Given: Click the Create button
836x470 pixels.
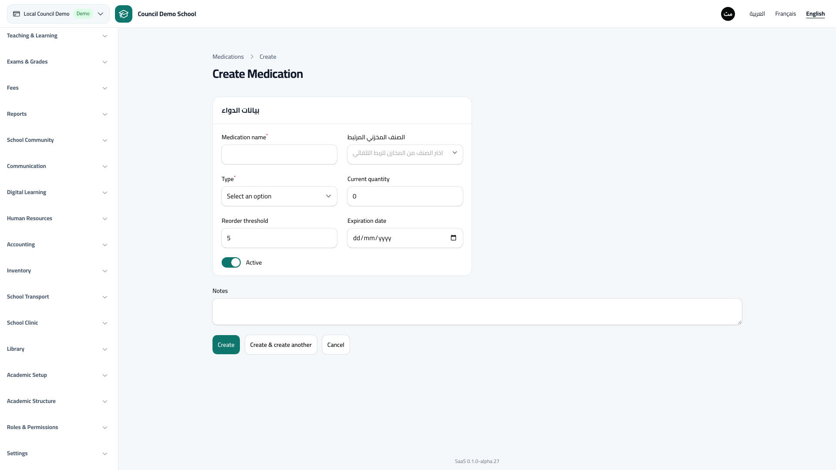Looking at the screenshot, I should tap(226, 345).
